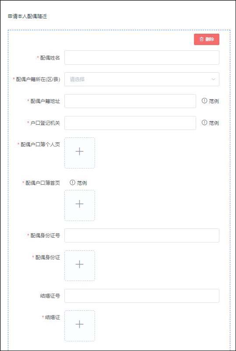Click the chevron arrow of 请选择 dropdown
Viewport: 236px width, 351px height.
click(213, 79)
